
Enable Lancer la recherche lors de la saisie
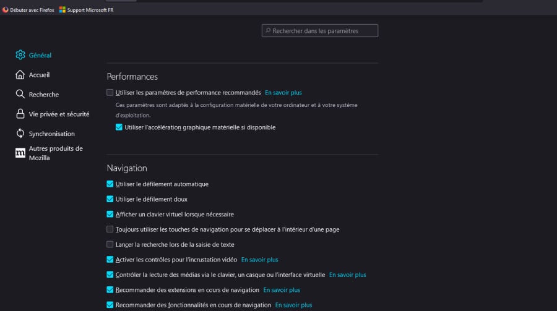(x=110, y=244)
